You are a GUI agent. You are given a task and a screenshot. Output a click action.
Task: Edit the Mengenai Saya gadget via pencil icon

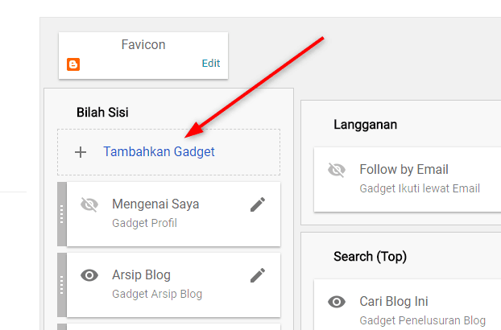(x=258, y=204)
